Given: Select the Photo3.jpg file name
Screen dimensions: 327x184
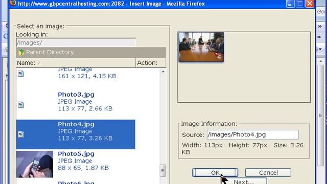Looking at the screenshot, I should 76,95.
